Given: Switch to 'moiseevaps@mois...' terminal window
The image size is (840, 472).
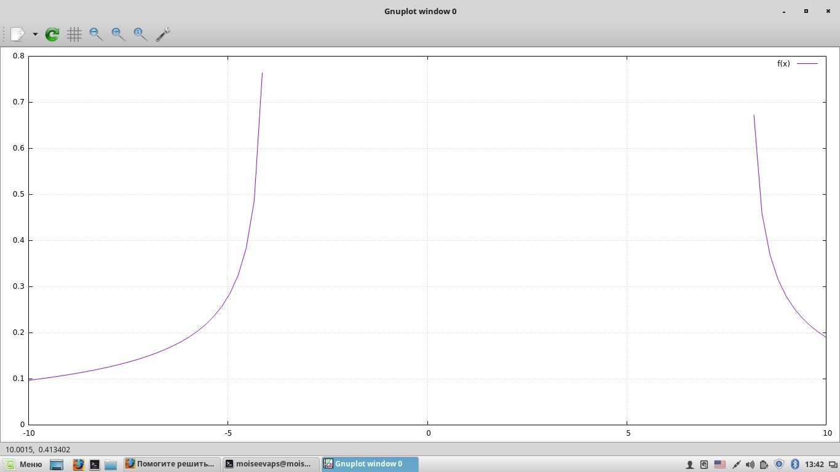Looking at the screenshot, I should (x=271, y=464).
